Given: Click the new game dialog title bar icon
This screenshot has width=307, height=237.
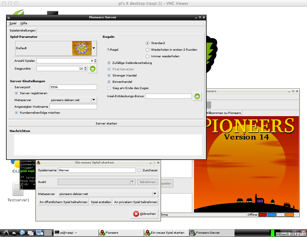Looking at the screenshot, I should (38, 163).
